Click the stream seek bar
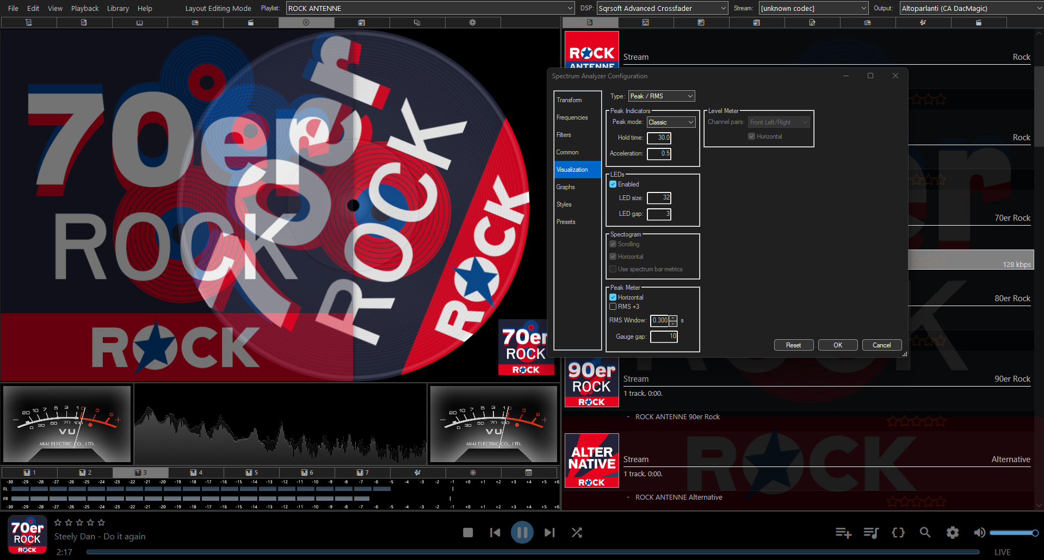 tap(533, 552)
